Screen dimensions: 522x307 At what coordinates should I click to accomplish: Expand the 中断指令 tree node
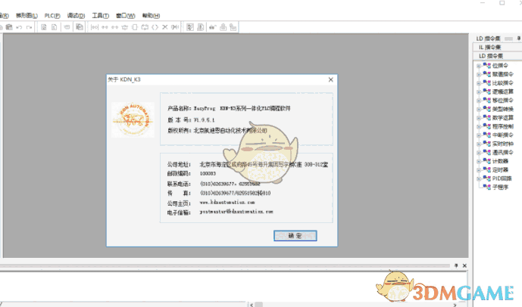[479, 135]
